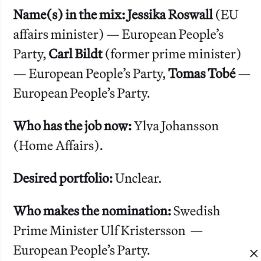
Task: Click the bold name Carl Bildt
Action: (75, 54)
